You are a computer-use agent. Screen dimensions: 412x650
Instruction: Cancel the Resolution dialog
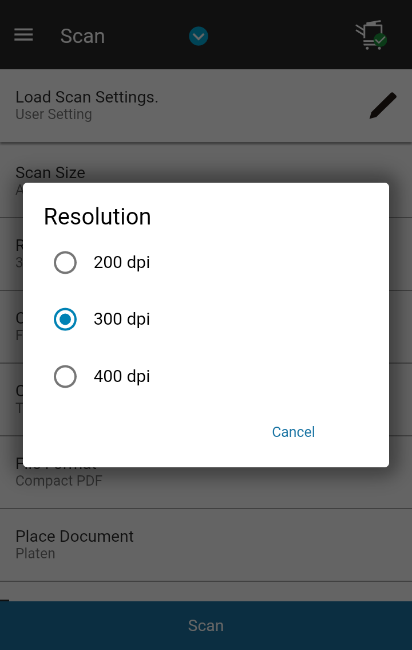point(293,432)
